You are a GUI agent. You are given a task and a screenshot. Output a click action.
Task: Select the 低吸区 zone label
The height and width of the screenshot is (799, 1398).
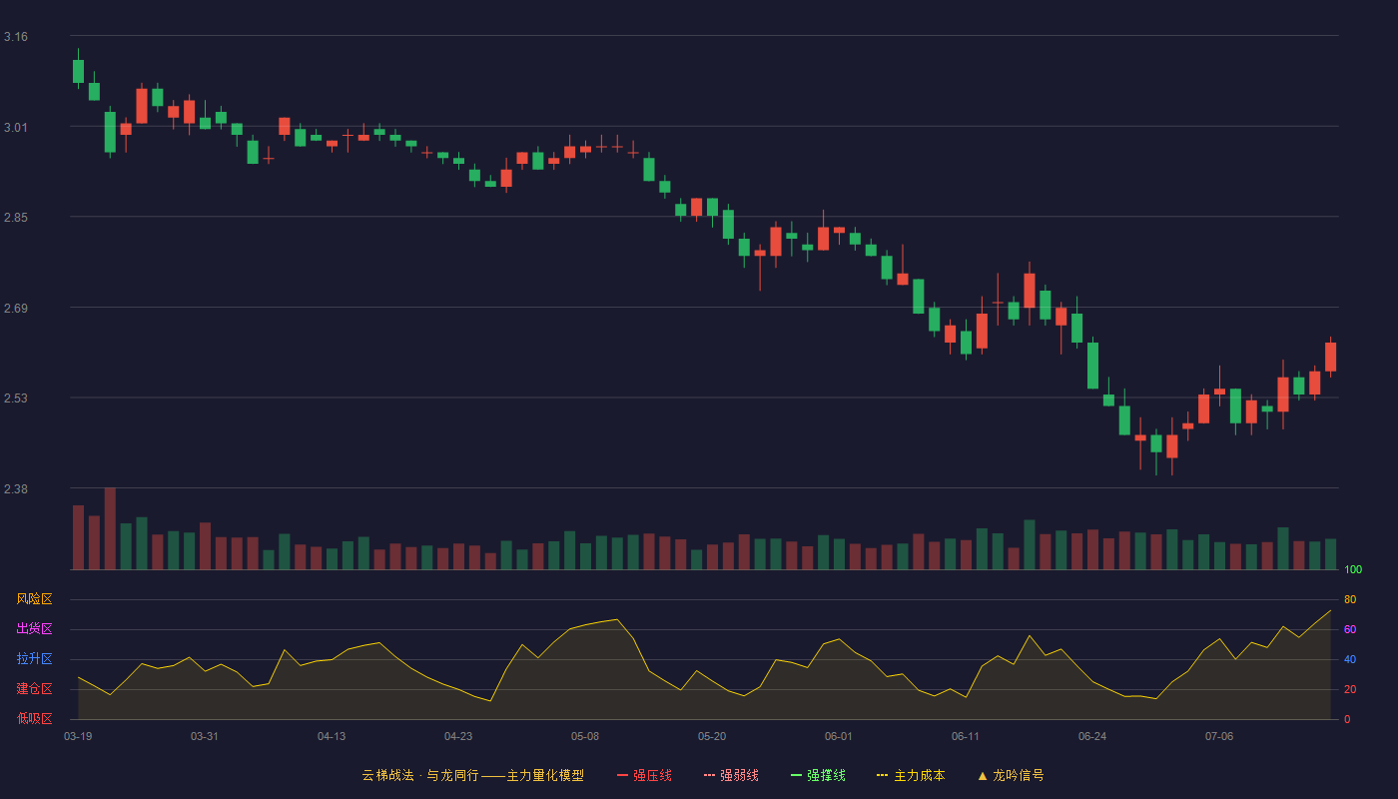[x=34, y=718]
